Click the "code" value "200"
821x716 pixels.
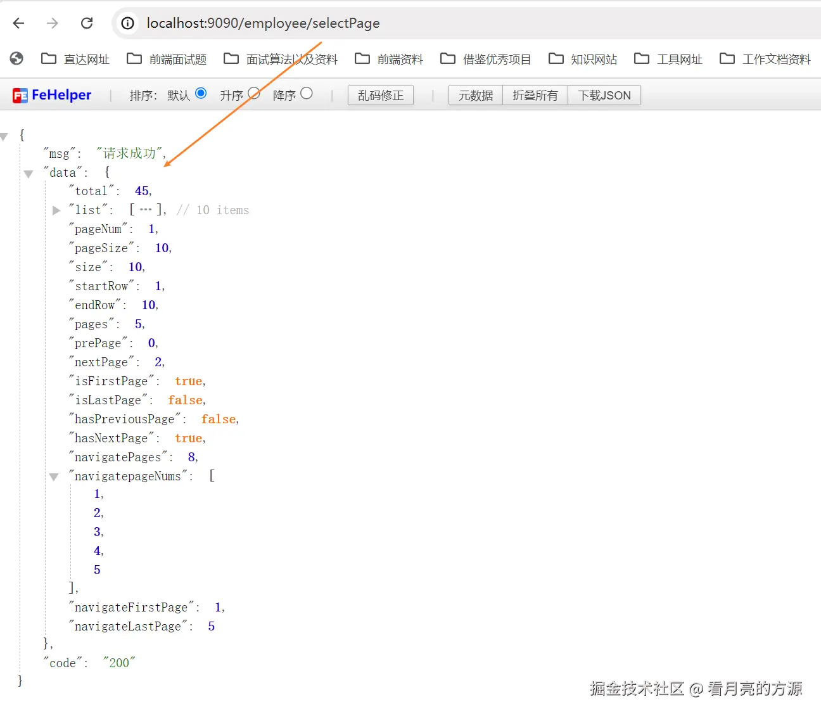[119, 663]
